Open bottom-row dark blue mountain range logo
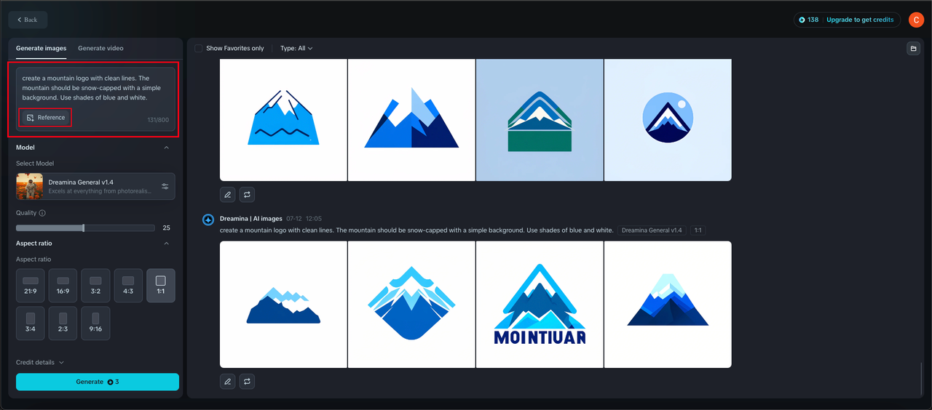Viewport: 932px width, 410px height. click(x=283, y=305)
